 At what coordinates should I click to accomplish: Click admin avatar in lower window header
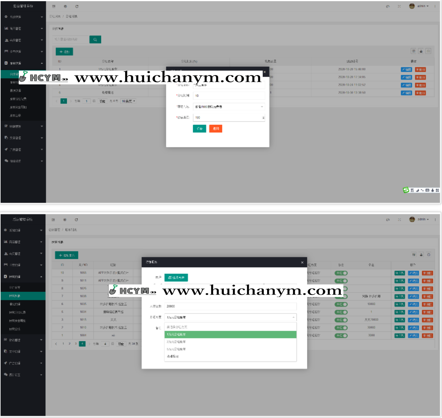coord(412,219)
